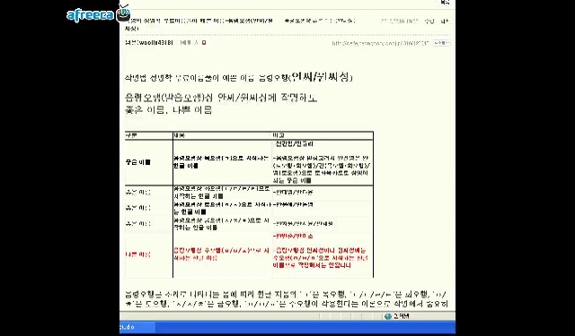The height and width of the screenshot is (336, 575).
Task: Open the 목록 list link above the post
Action: (x=445, y=2)
